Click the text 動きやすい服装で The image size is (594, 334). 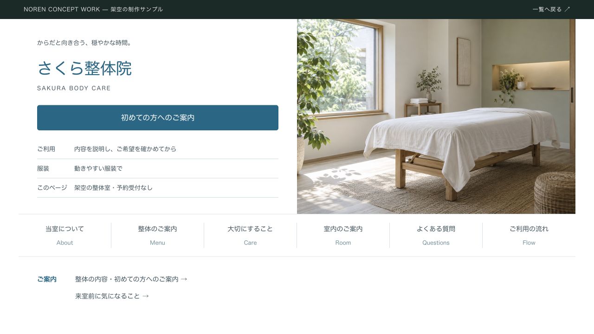pos(98,168)
